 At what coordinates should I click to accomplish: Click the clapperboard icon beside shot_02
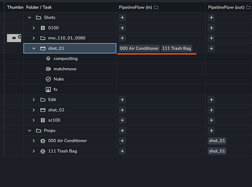(x=43, y=110)
